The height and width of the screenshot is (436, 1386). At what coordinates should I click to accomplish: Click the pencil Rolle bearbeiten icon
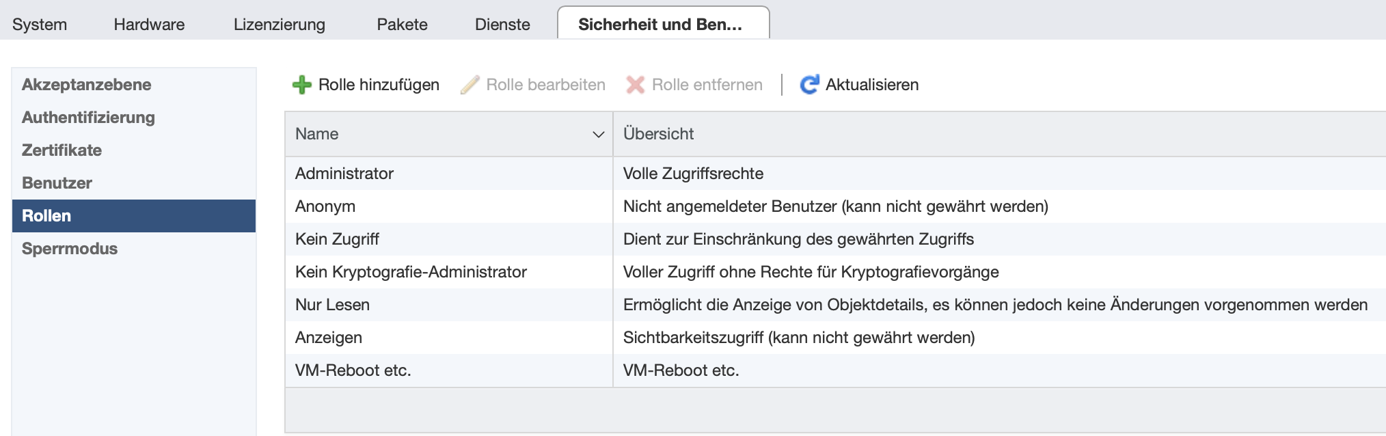pyautogui.click(x=470, y=85)
